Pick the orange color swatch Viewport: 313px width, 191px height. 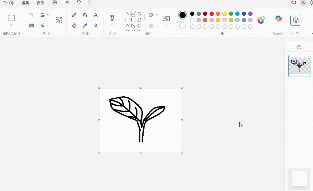pyautogui.click(x=218, y=13)
